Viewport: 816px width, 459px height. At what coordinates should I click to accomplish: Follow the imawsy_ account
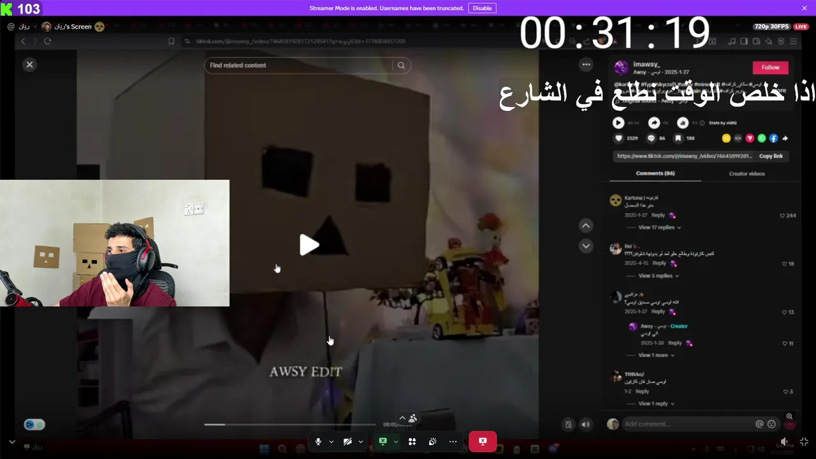point(770,68)
